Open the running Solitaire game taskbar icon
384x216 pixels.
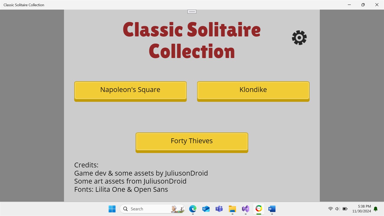coord(258,209)
